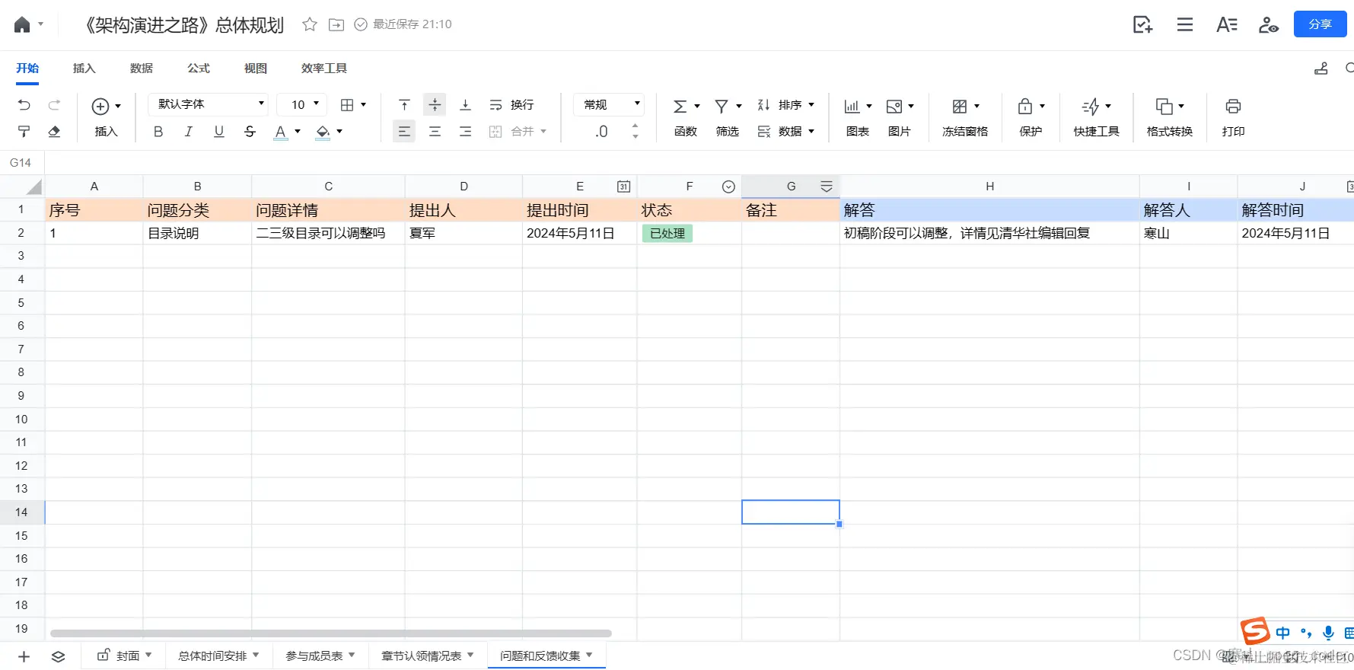The width and height of the screenshot is (1354, 670).
Task: Switch to the 总体时间安排 sheet
Action: tap(212, 656)
